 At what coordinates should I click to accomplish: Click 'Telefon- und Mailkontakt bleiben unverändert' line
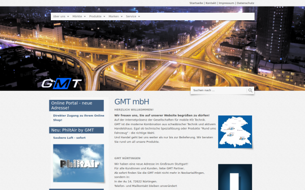click(x=146, y=186)
